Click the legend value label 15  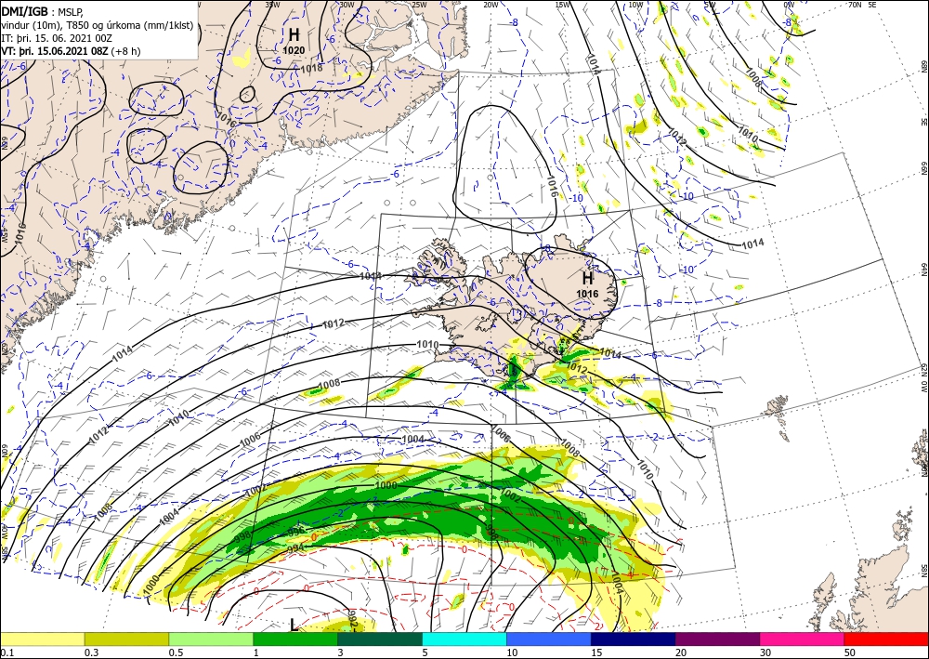pos(596,652)
